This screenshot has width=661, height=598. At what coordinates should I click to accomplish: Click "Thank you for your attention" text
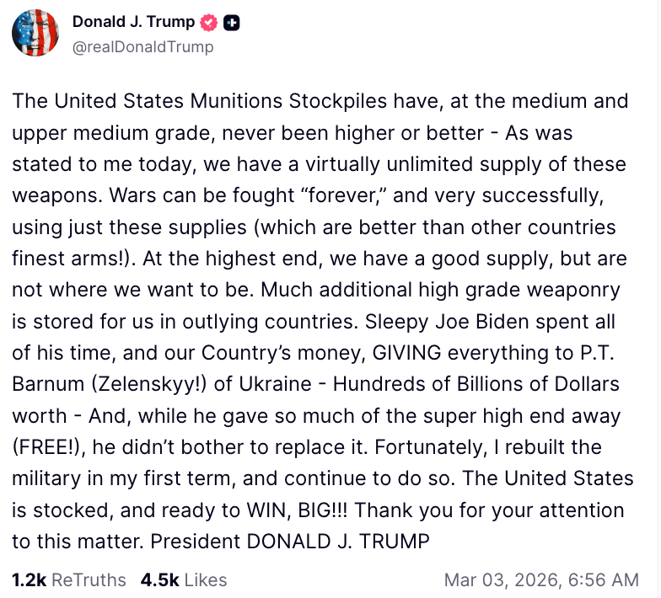coord(488,510)
